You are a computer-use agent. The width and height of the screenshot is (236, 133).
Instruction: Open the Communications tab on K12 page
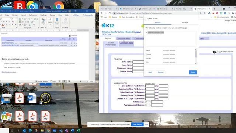click(x=124, y=38)
